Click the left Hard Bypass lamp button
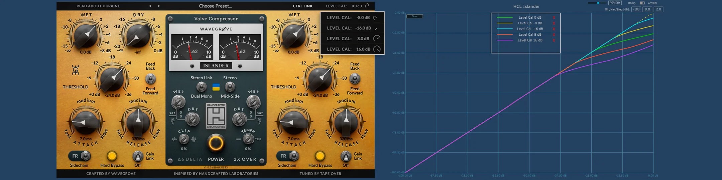The height and width of the screenshot is (180, 722). tap(112, 156)
